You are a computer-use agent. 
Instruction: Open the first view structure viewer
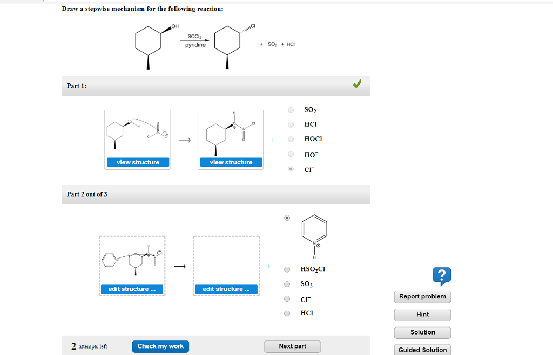(137, 162)
